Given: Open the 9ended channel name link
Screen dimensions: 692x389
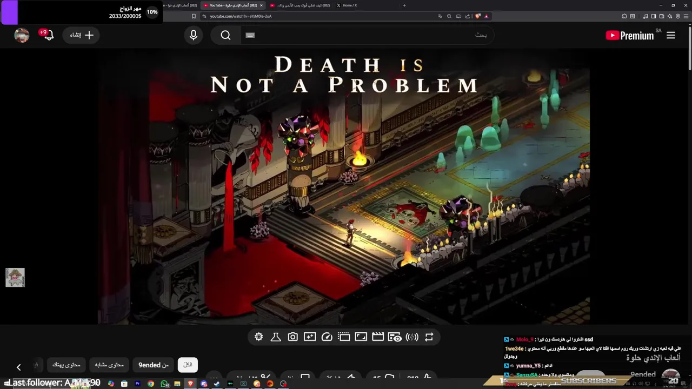Looking at the screenshot, I should pyautogui.click(x=643, y=374).
